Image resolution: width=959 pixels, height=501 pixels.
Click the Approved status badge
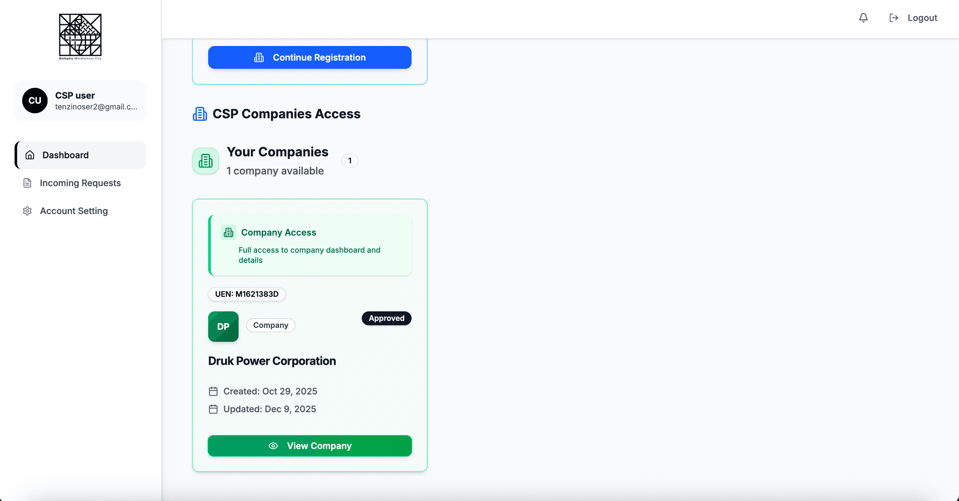click(x=386, y=318)
